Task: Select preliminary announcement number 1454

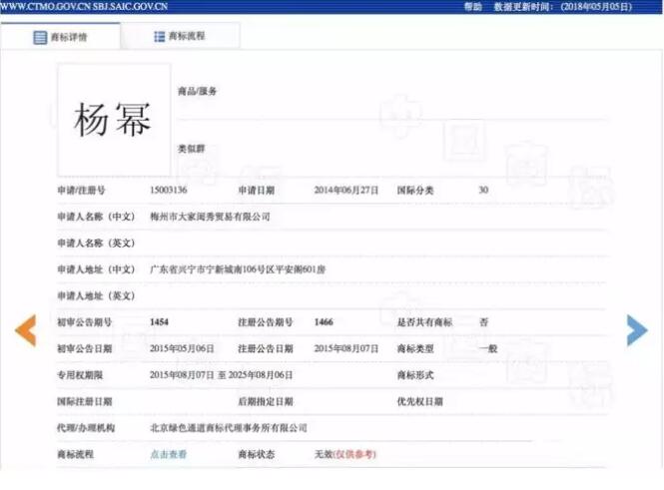Action: coord(159,322)
